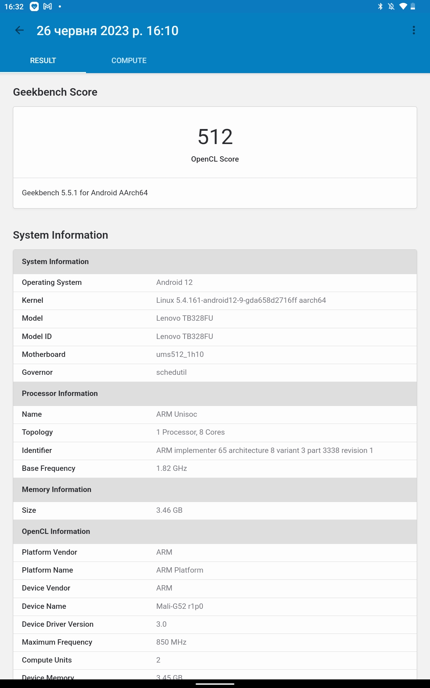Viewport: 430px width, 688px height.
Task: Tap the Bluetooth status icon
Action: point(380,6)
